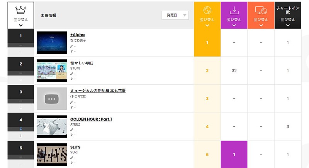The image size is (309, 168).
Task: Click the placeholder dots image for rank 3
Action: pos(52,99)
